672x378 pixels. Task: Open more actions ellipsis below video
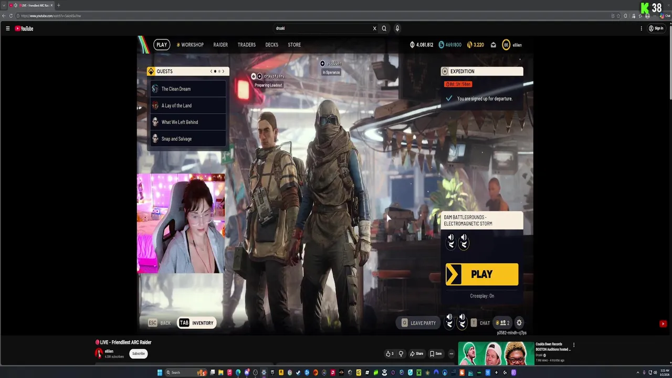point(451,353)
